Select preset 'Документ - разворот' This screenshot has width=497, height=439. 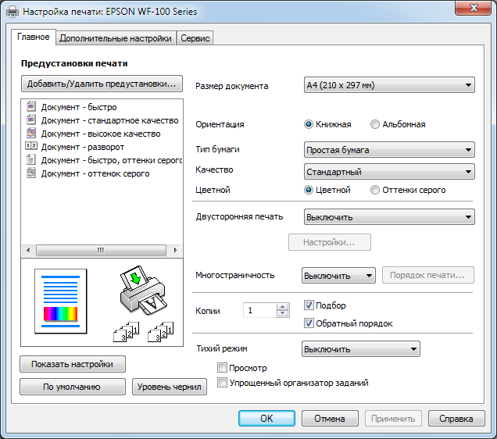[83, 147]
